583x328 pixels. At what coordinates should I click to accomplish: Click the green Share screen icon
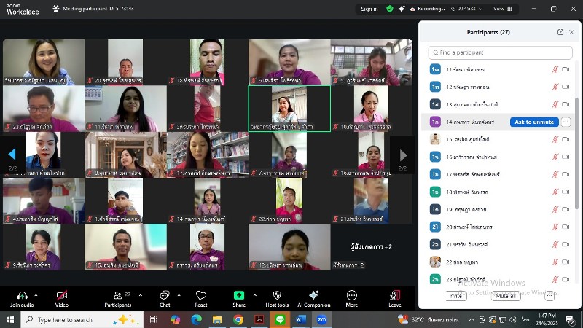239,295
